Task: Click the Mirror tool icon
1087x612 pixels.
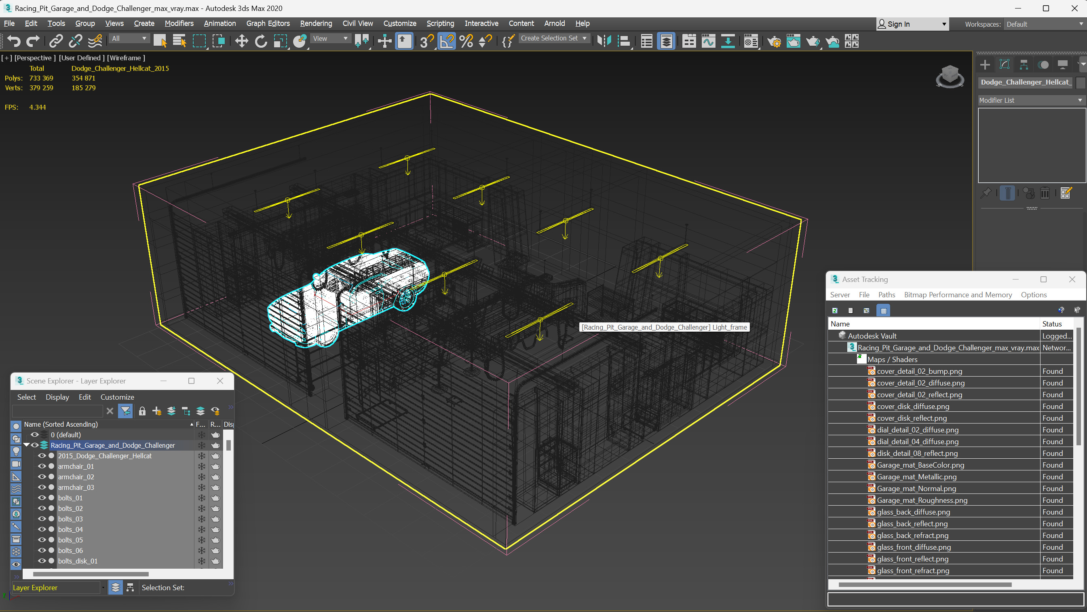Action: point(604,41)
